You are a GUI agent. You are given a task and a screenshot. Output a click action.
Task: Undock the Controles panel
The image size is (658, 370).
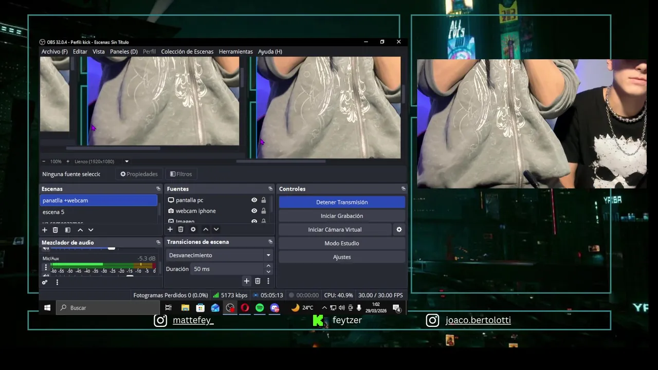(404, 189)
